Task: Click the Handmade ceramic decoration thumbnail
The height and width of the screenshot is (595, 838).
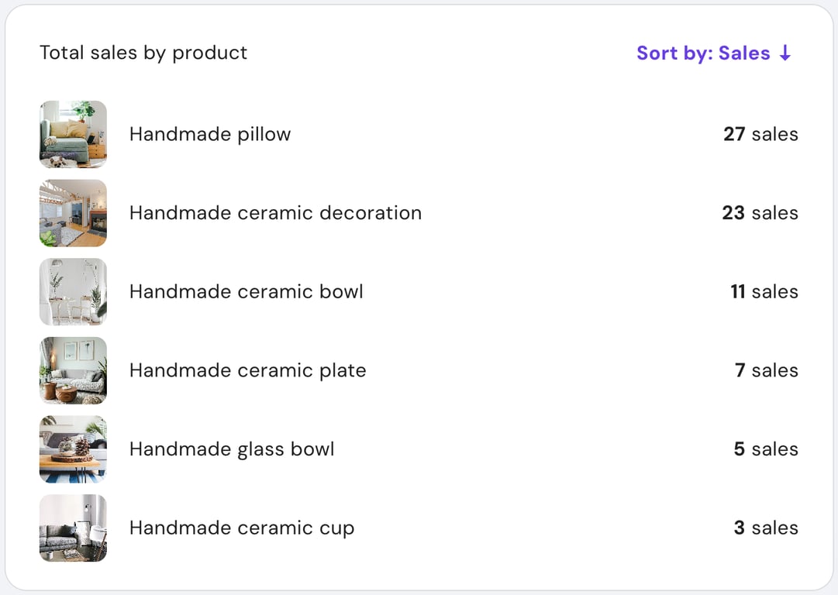Action: click(x=73, y=212)
